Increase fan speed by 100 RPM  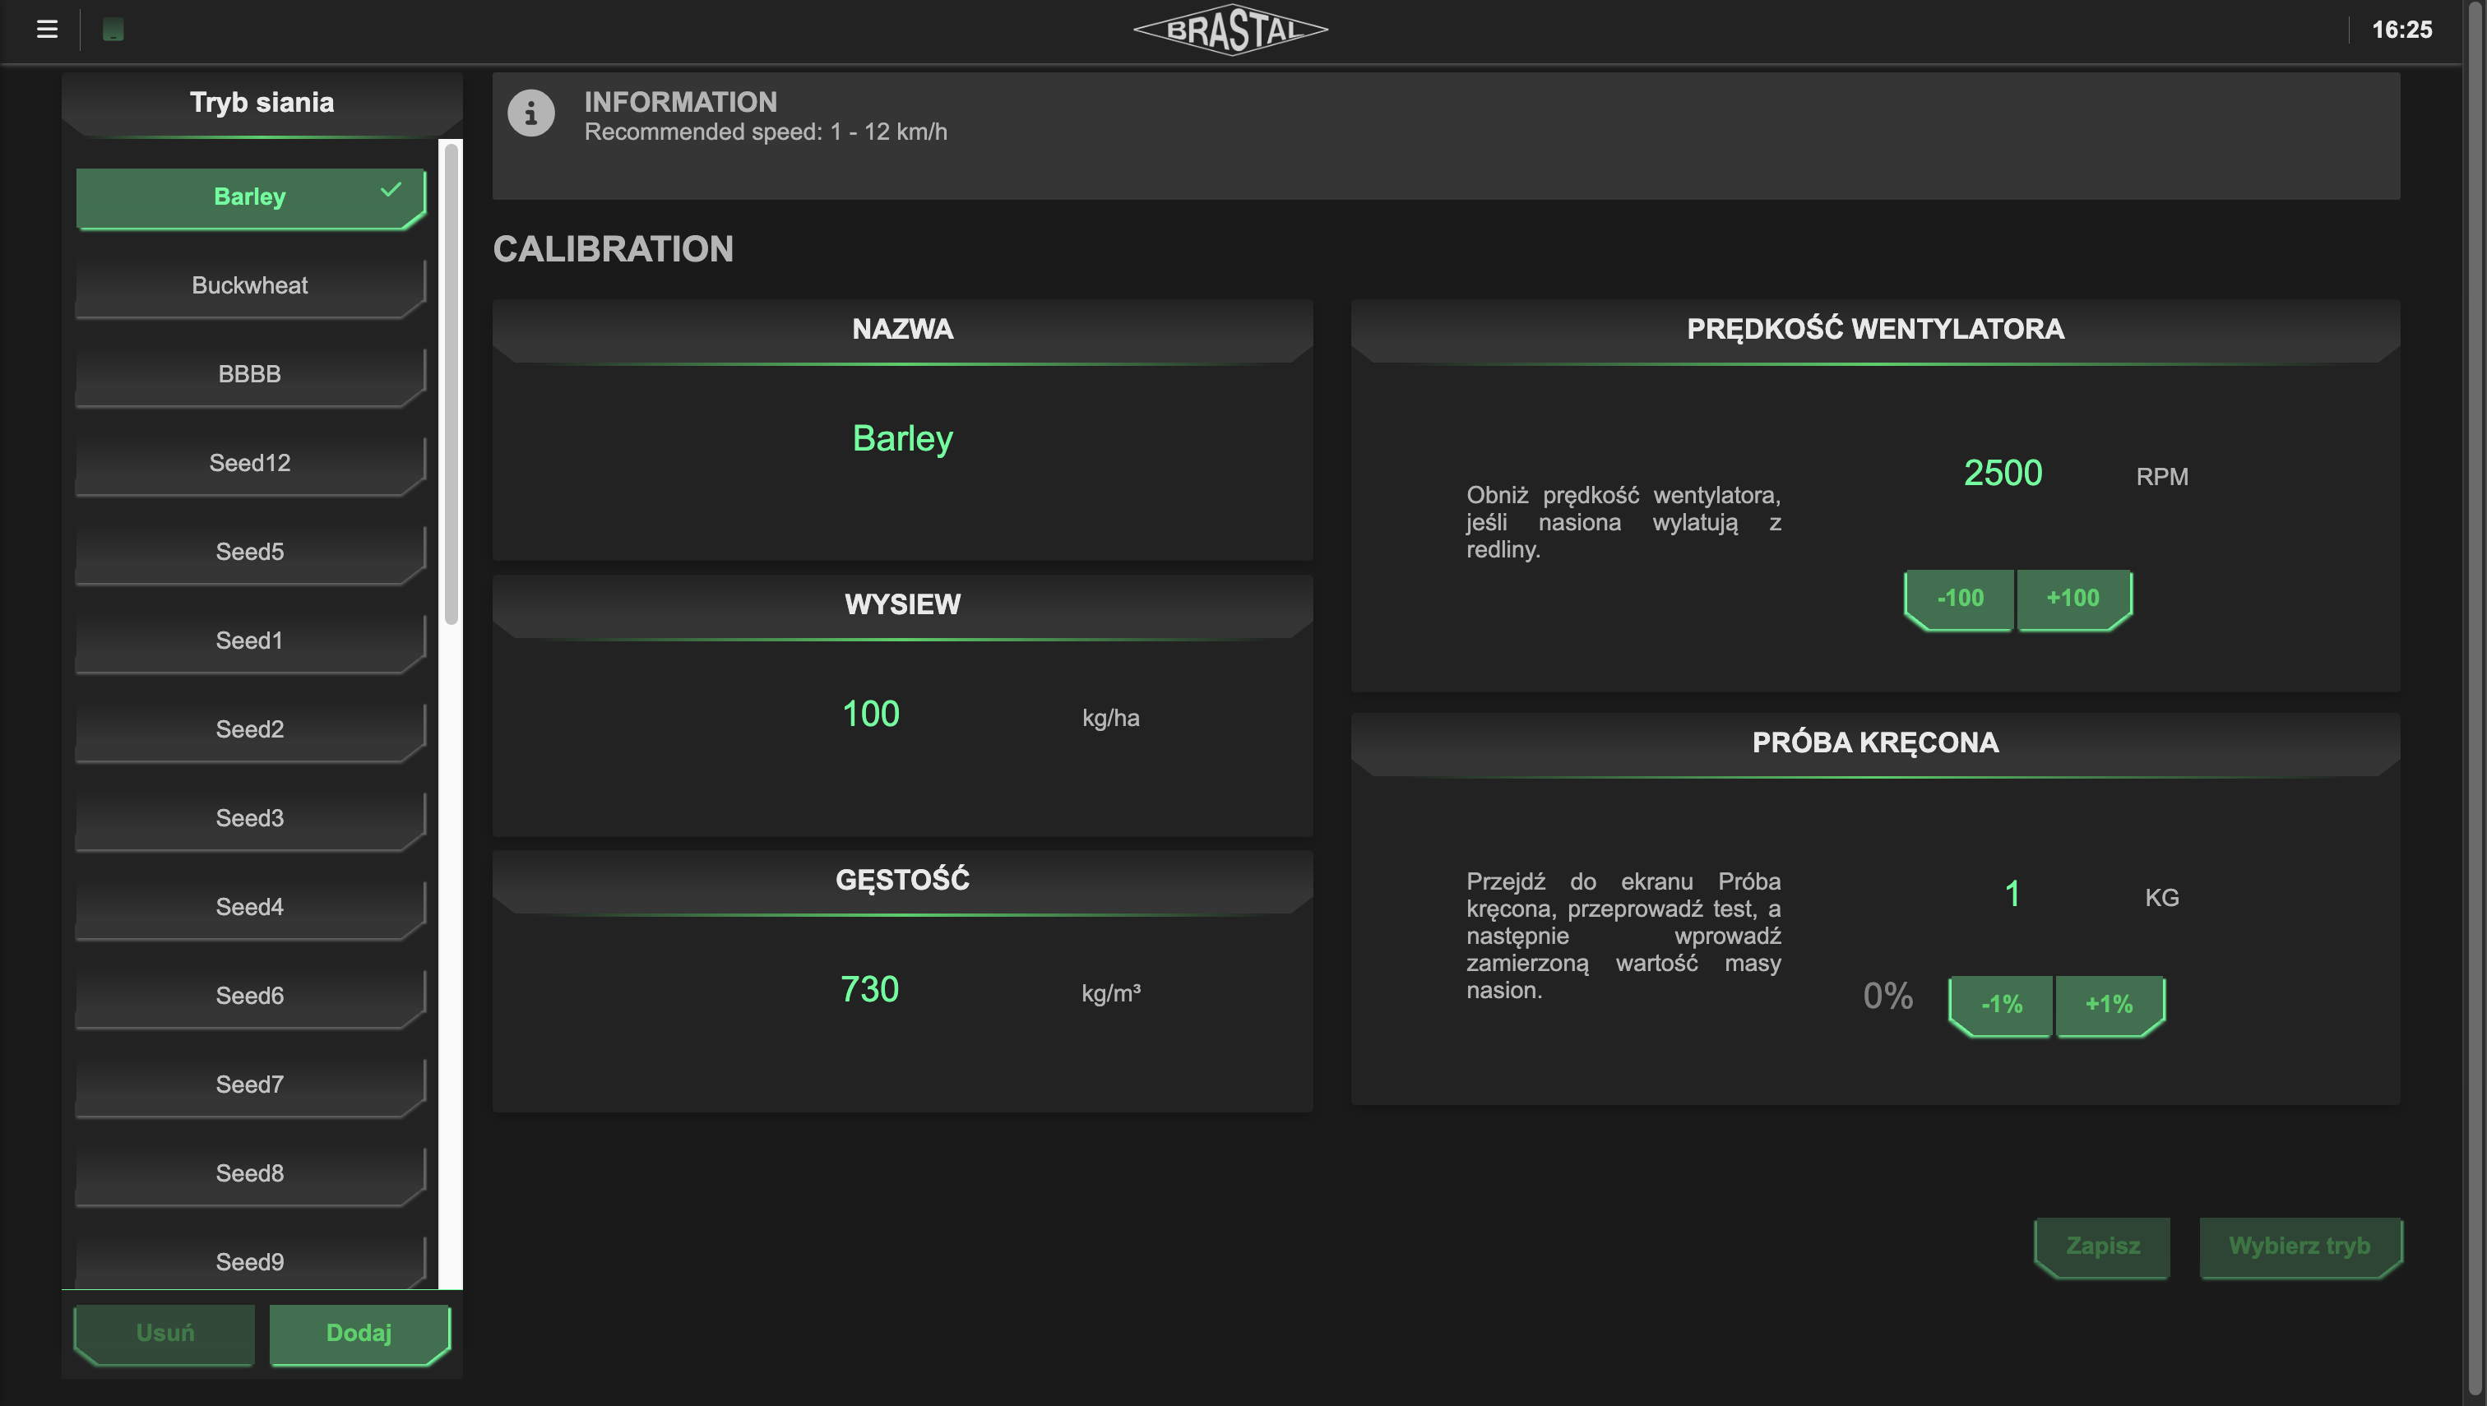[2072, 599]
